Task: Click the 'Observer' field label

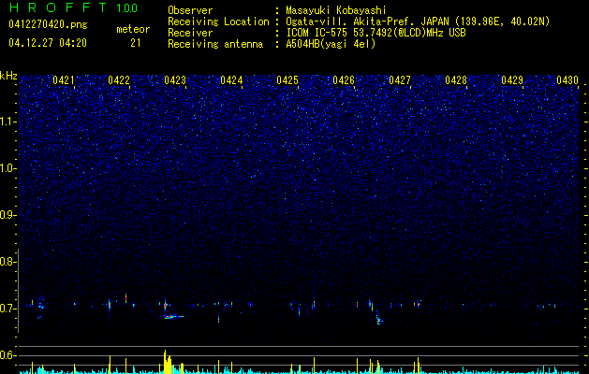Action: click(x=190, y=10)
